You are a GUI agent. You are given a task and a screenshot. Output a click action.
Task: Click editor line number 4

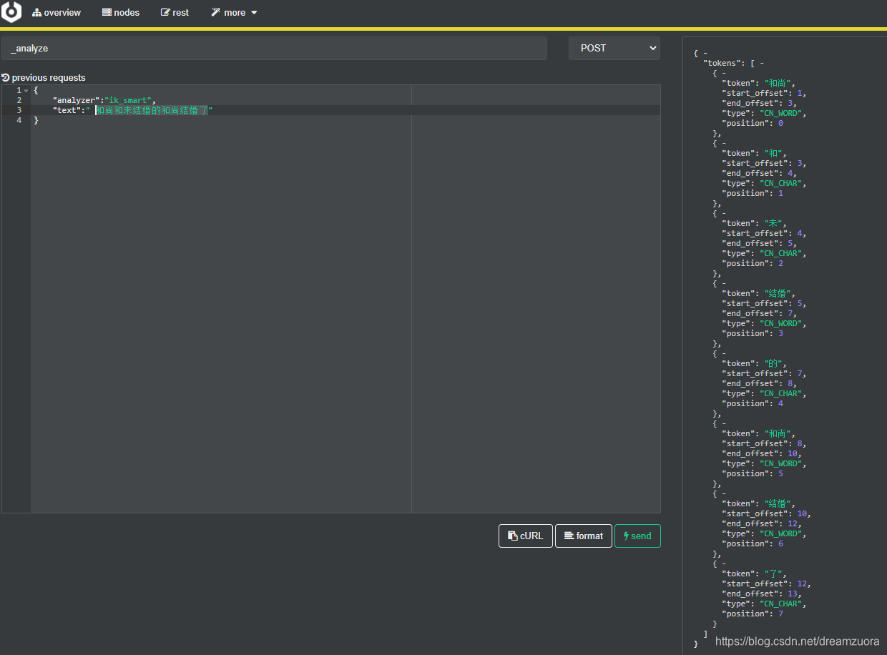[x=19, y=120]
